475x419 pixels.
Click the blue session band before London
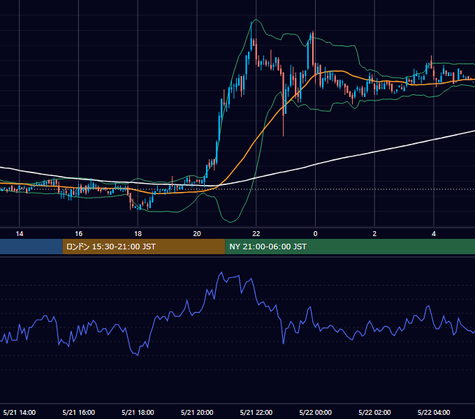click(x=31, y=247)
